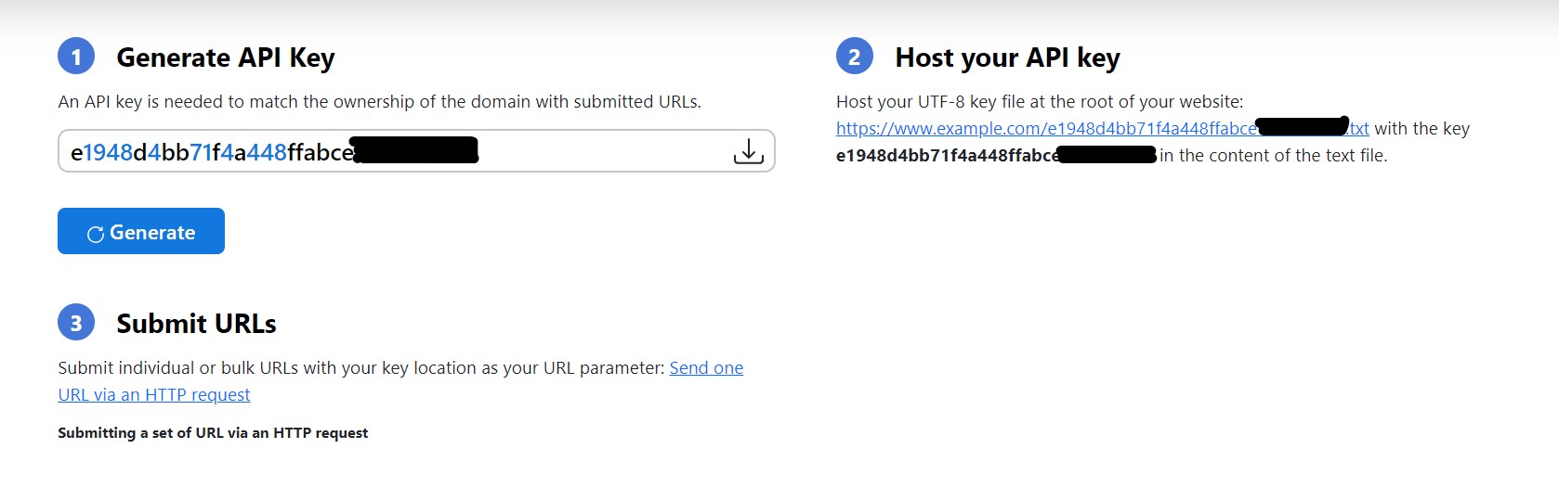
Task: Click the step 1 number badge
Action: point(76,58)
